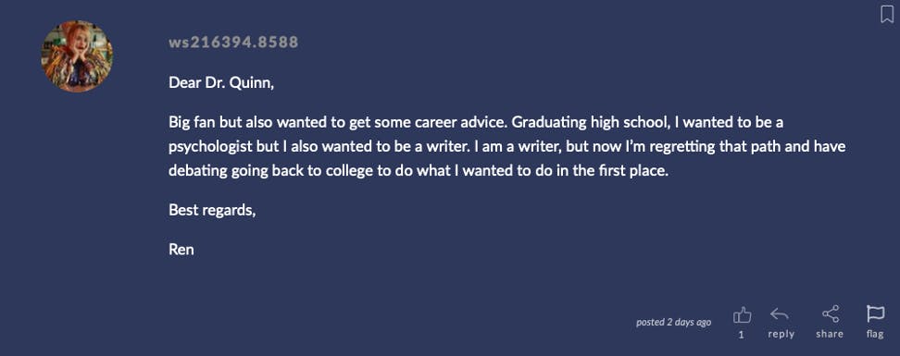This screenshot has height=356, width=900.
Task: Click the "Dear Dr. Quinn," greeting line
Action: (221, 83)
